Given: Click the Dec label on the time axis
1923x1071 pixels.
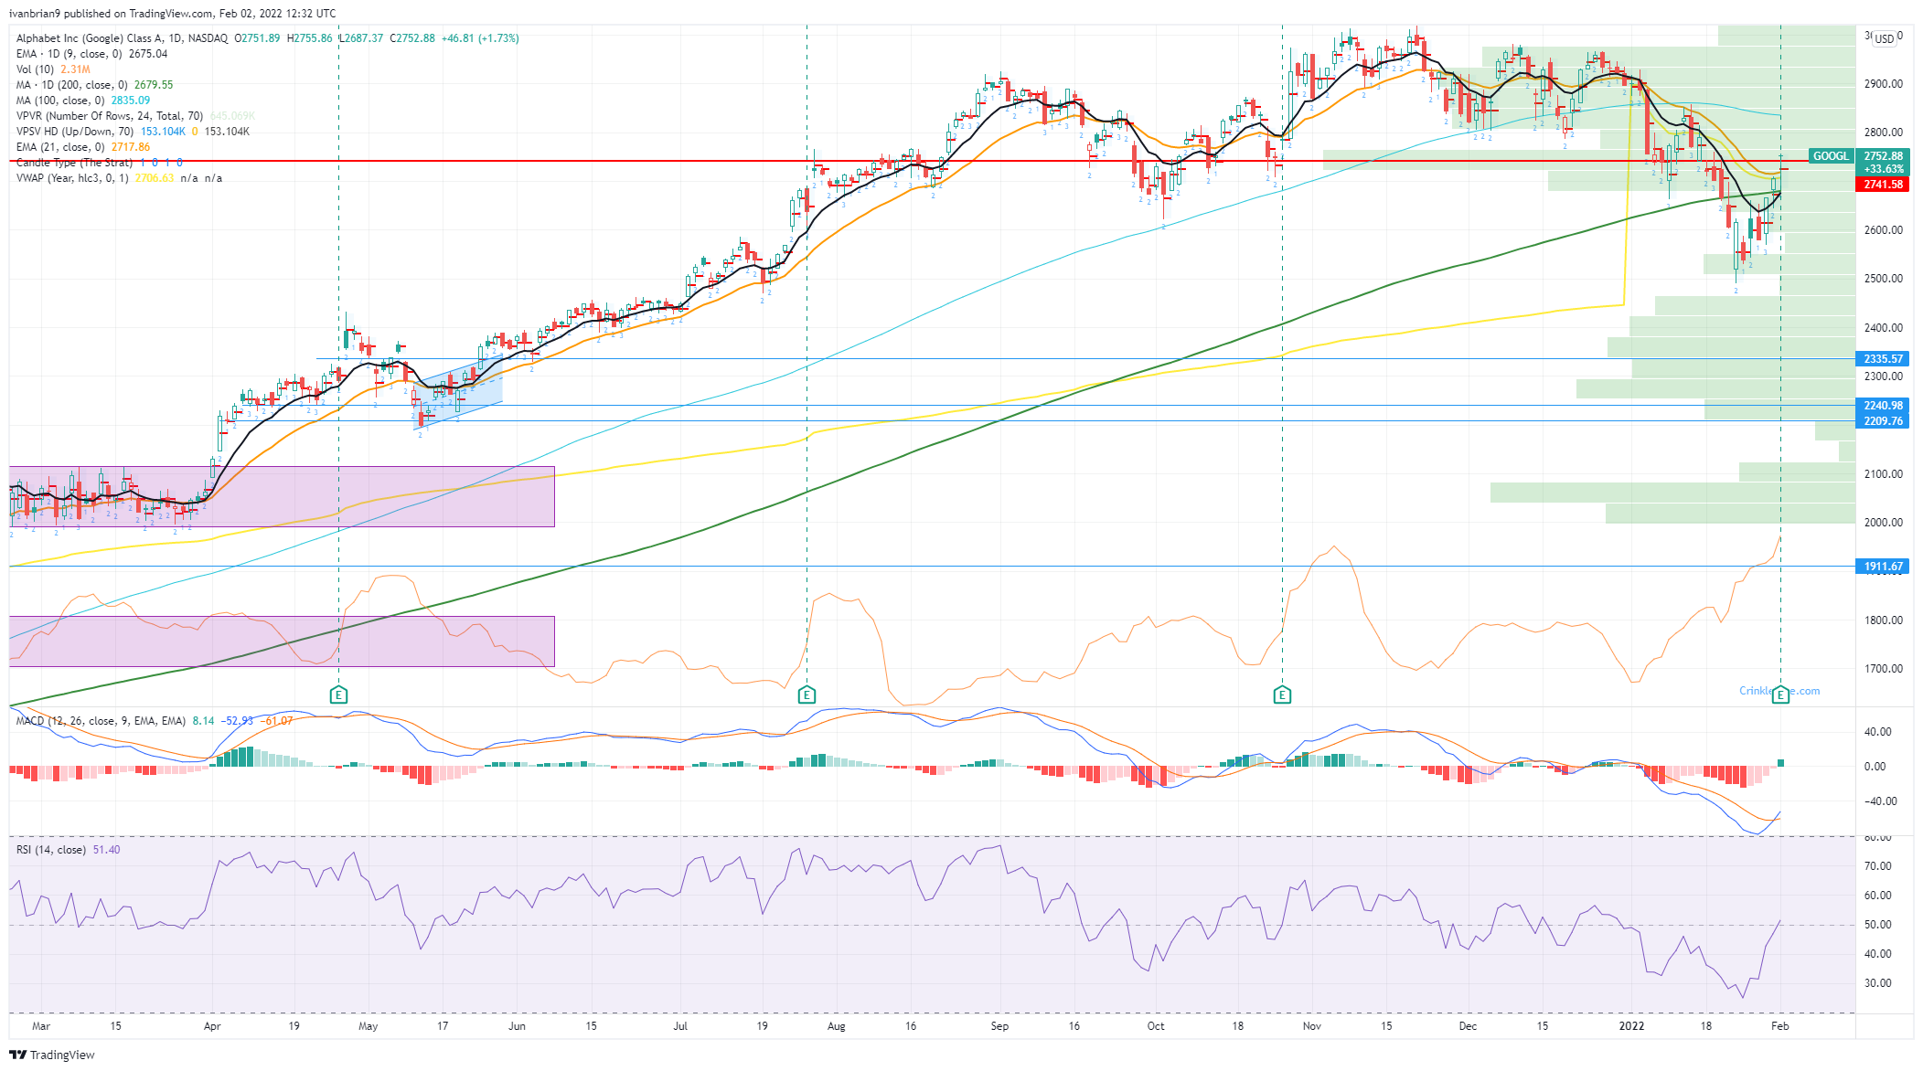Looking at the screenshot, I should (x=1469, y=1026).
